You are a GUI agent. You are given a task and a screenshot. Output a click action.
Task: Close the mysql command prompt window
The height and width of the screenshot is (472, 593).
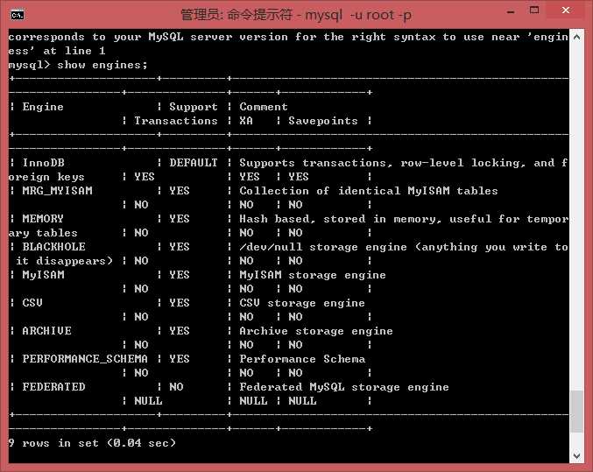point(565,11)
